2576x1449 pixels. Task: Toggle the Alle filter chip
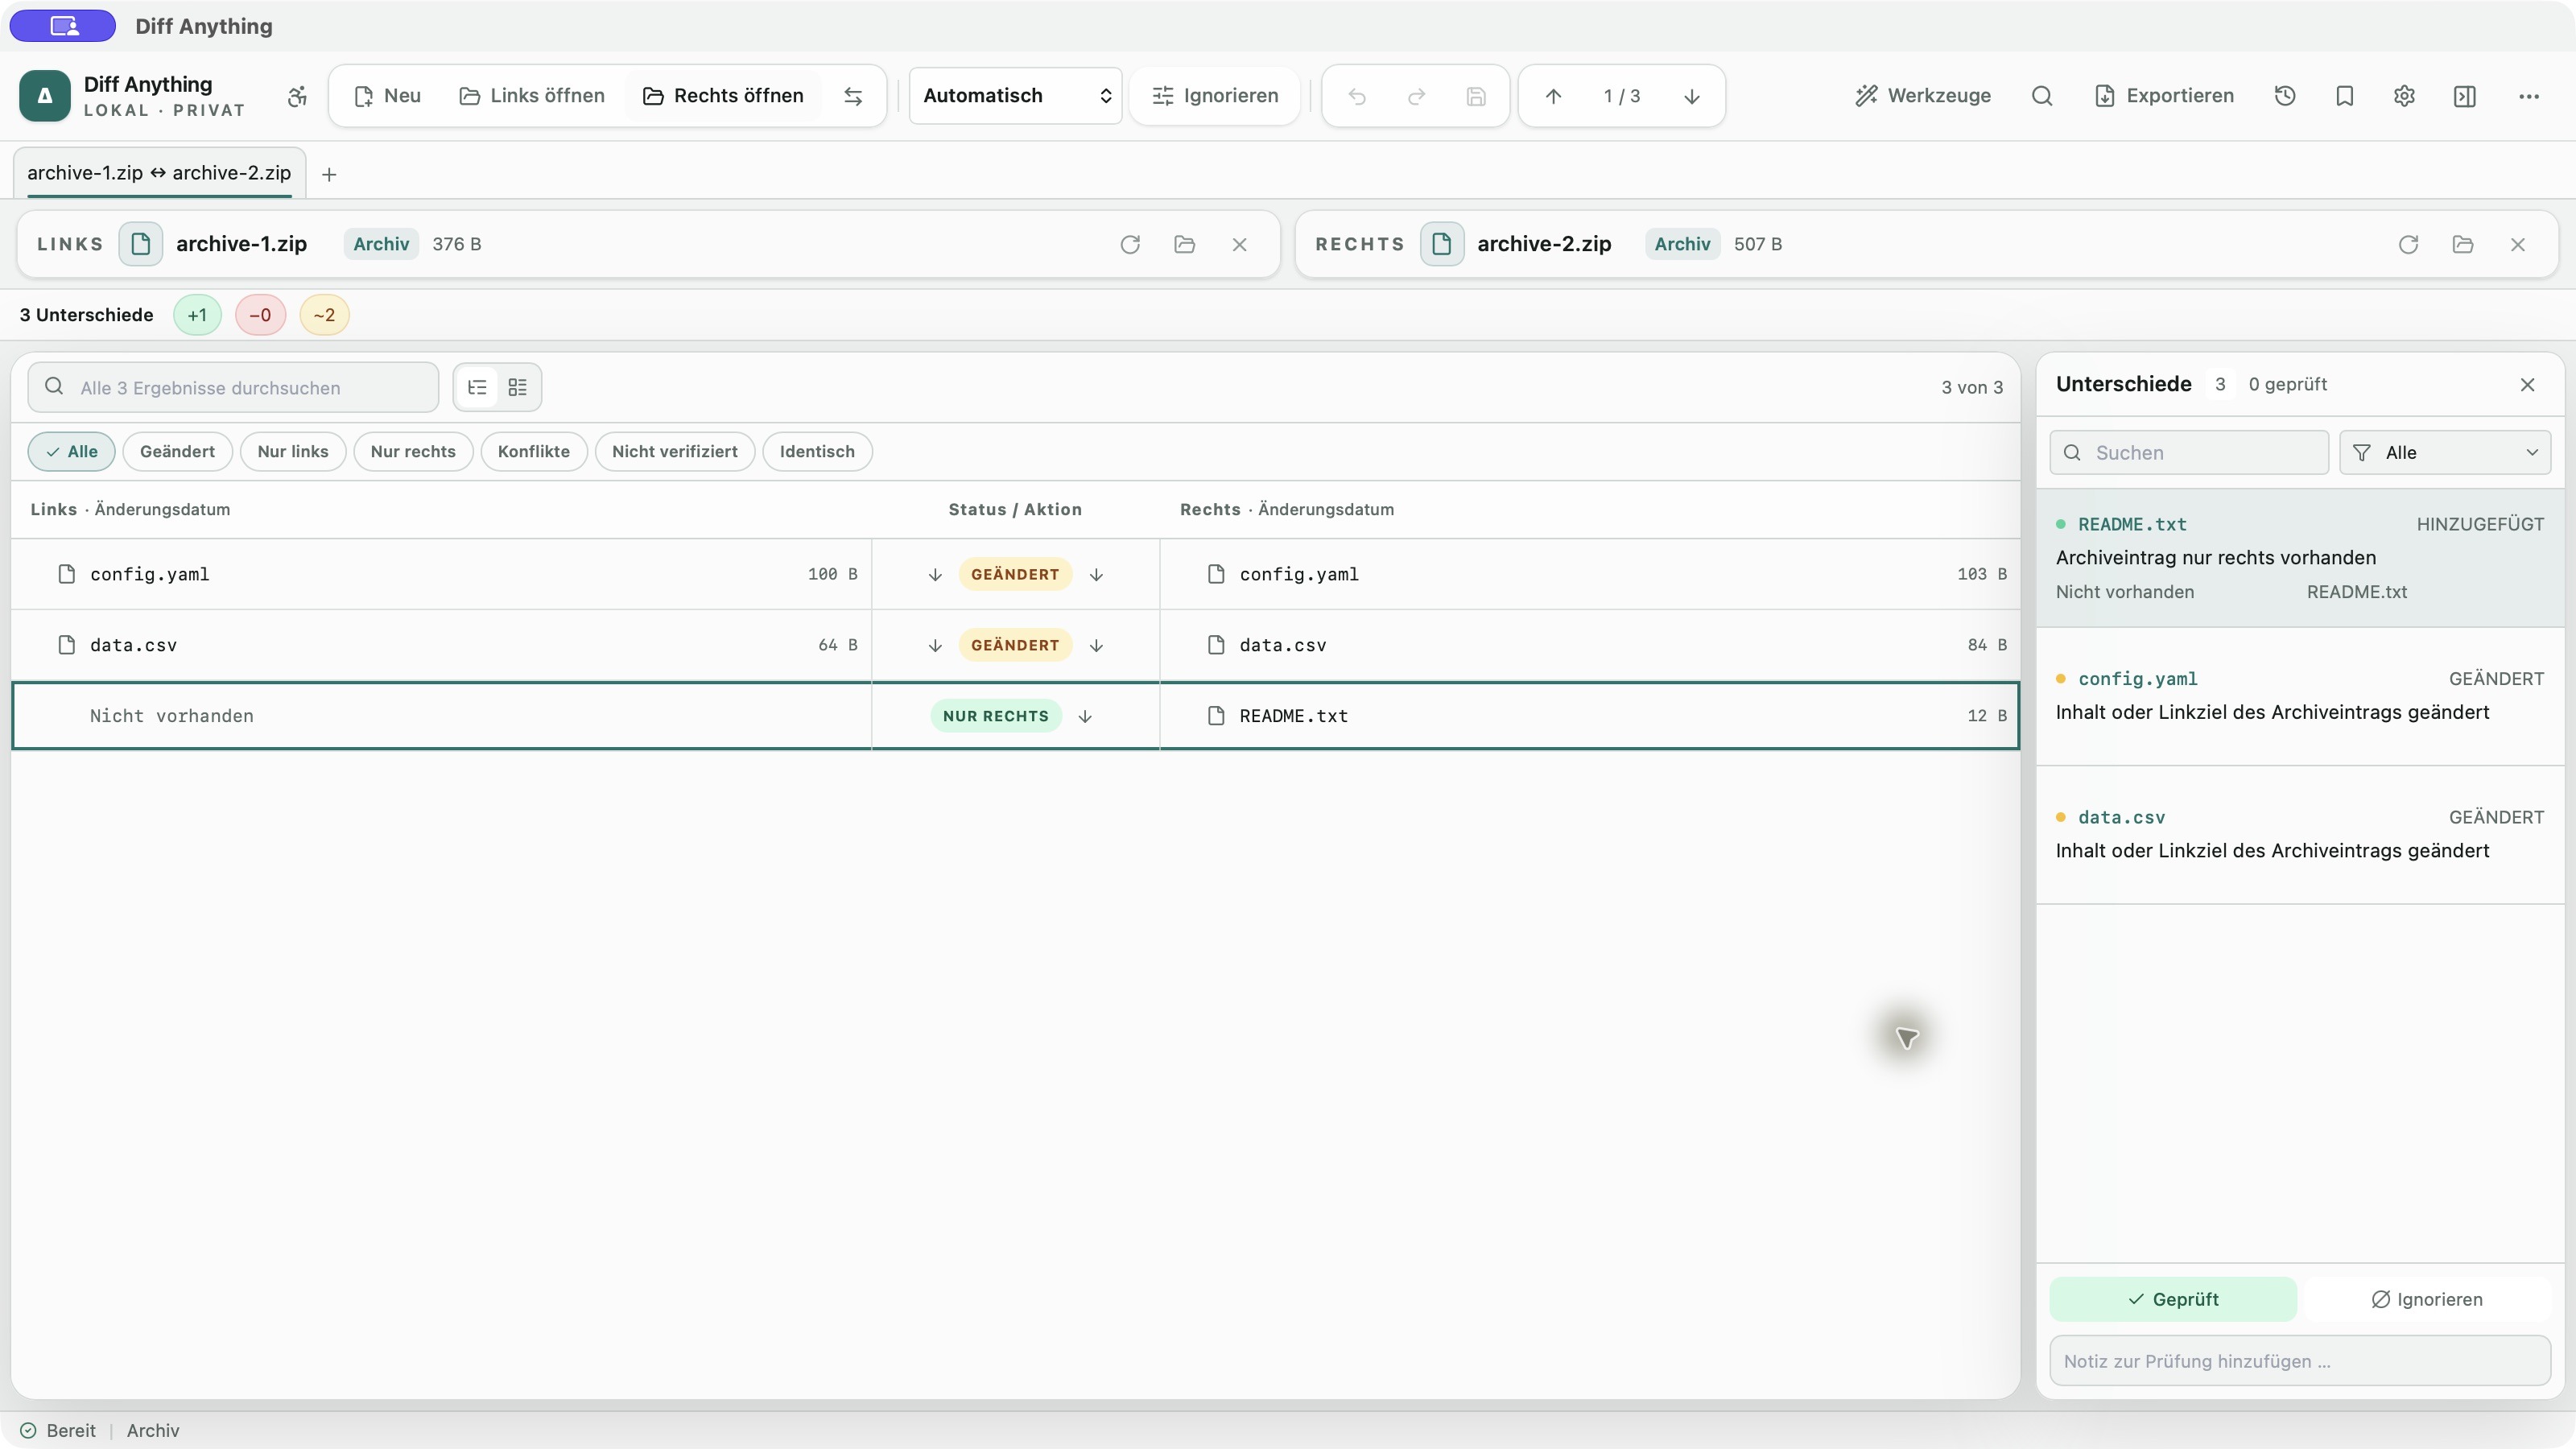71,451
